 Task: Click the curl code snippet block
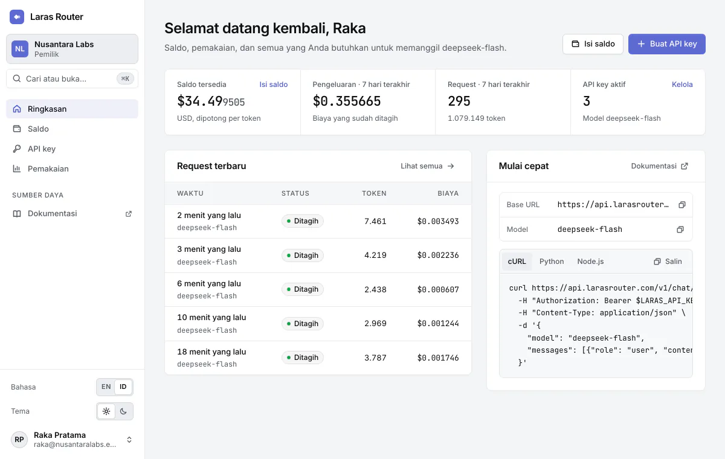(x=596, y=325)
